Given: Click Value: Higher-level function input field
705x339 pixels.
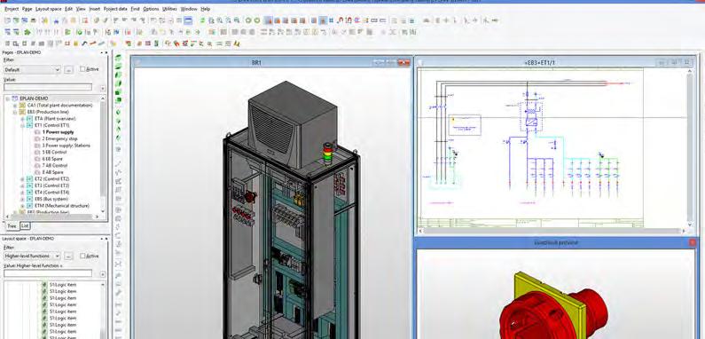Looking at the screenshot, I should [x=48, y=273].
